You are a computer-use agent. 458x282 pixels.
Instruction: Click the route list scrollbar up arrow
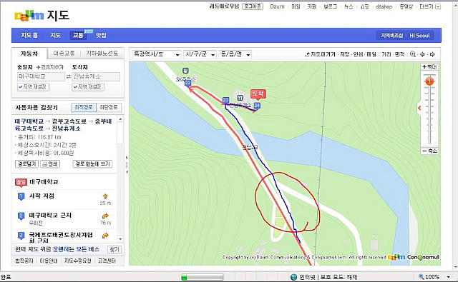pos(120,119)
